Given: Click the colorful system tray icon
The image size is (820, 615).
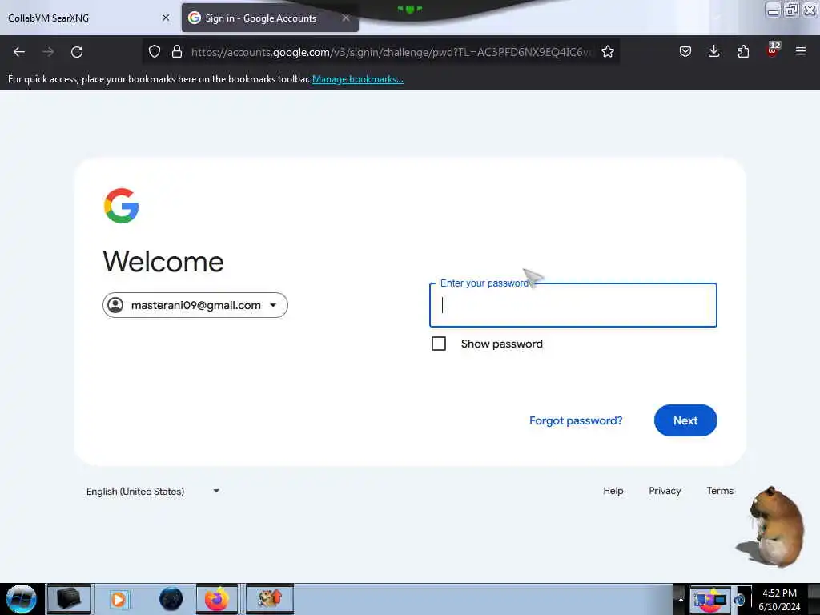Looking at the screenshot, I should (709, 600).
